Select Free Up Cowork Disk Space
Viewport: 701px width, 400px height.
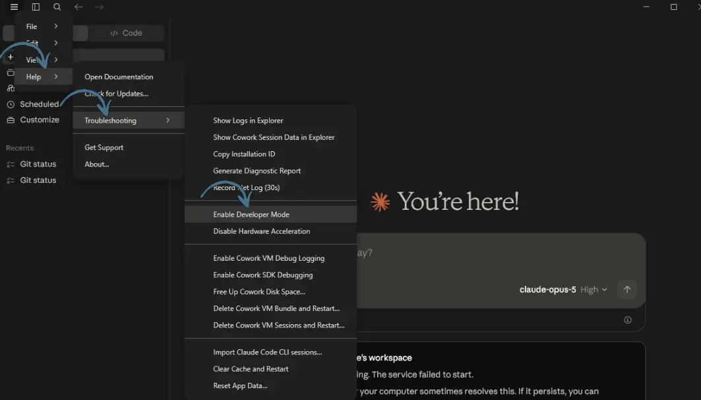tap(270, 292)
